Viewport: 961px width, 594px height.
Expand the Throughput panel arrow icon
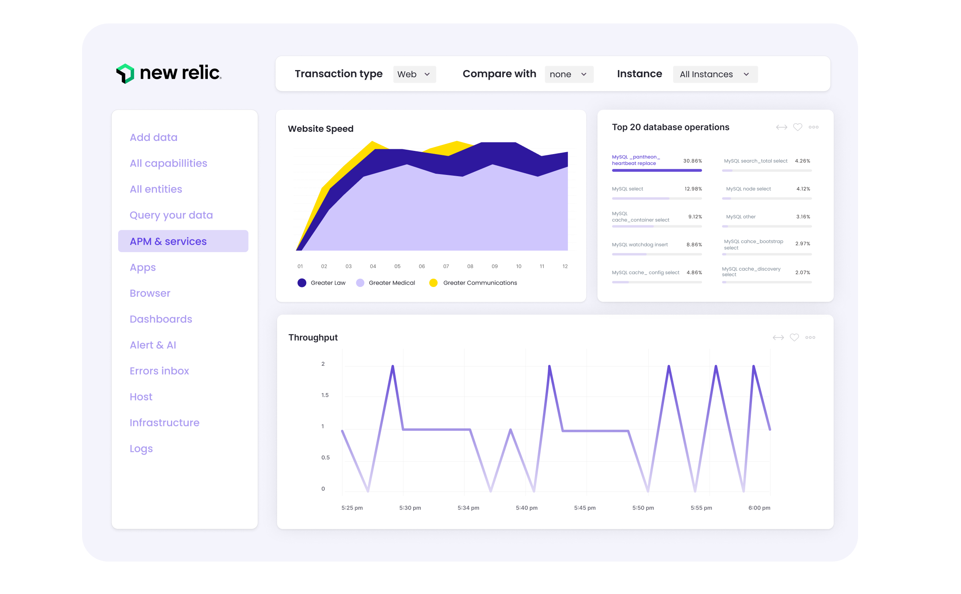(778, 338)
